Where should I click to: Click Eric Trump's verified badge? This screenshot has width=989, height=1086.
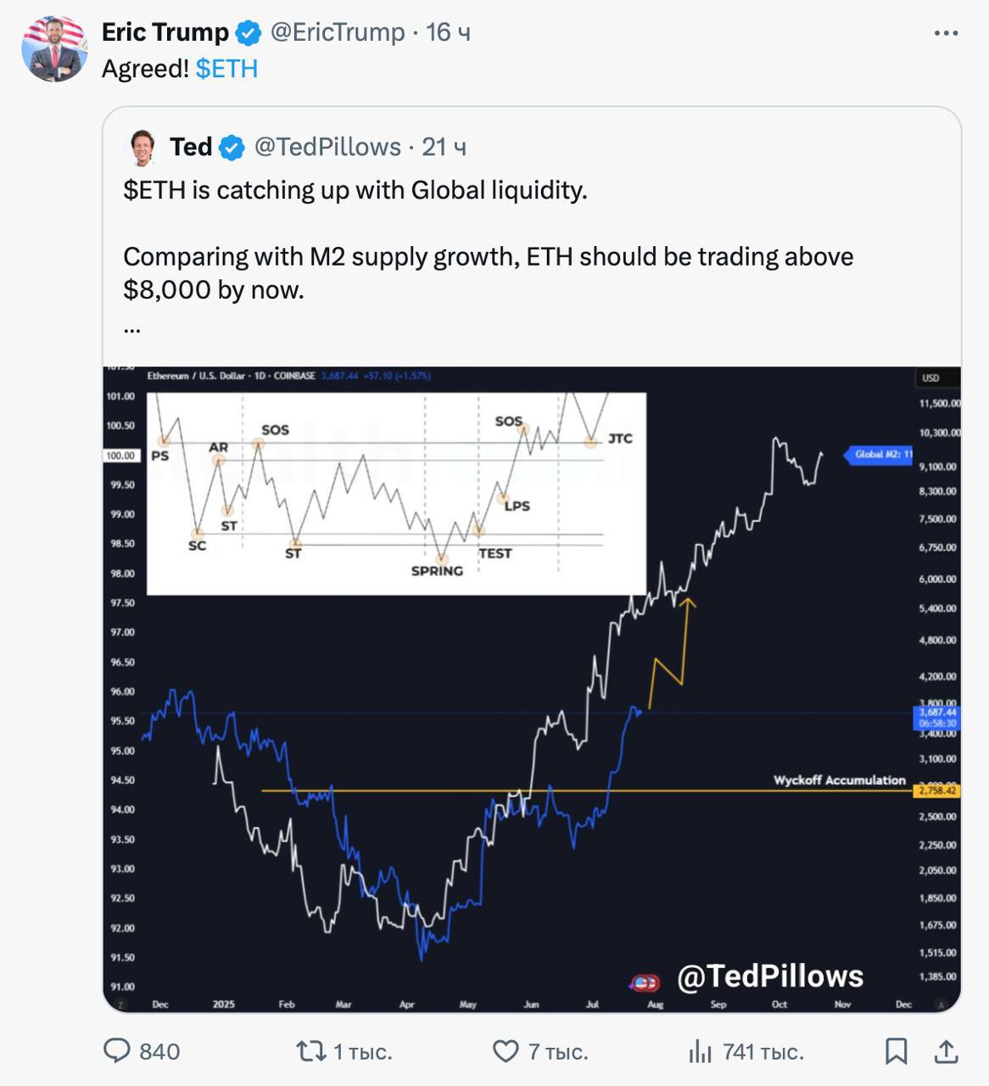248,33
